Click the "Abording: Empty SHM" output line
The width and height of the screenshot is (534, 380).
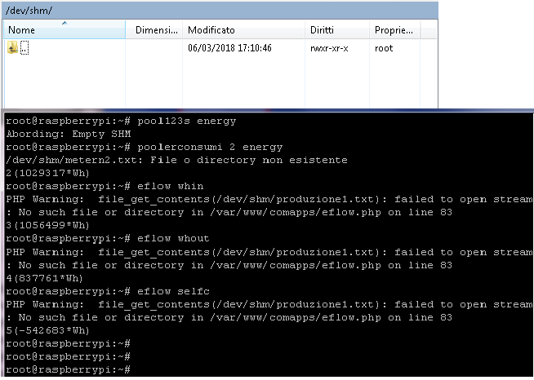(69, 134)
